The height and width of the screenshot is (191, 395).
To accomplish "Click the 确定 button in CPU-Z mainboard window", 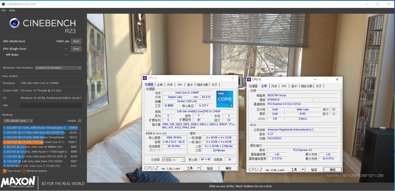I will (333, 170).
